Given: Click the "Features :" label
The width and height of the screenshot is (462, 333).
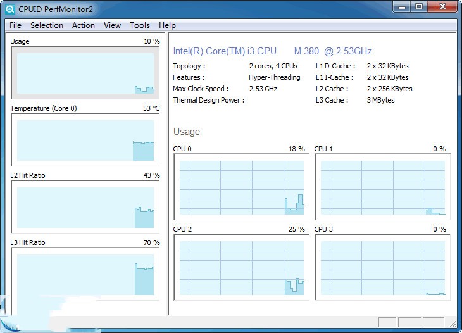Looking at the screenshot, I should click(189, 77).
